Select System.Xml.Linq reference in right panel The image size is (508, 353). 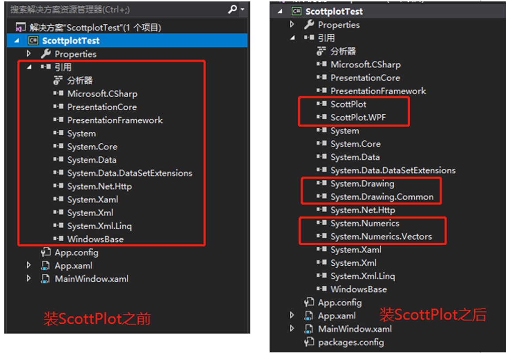click(x=362, y=276)
